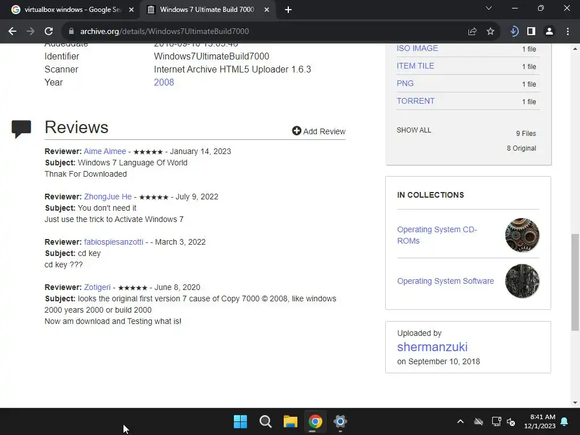Download the ISO IMAGE file
Image resolution: width=580 pixels, height=435 pixels.
(x=417, y=48)
